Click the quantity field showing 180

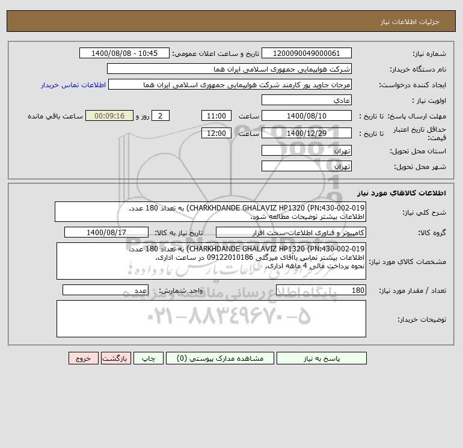coord(321,290)
